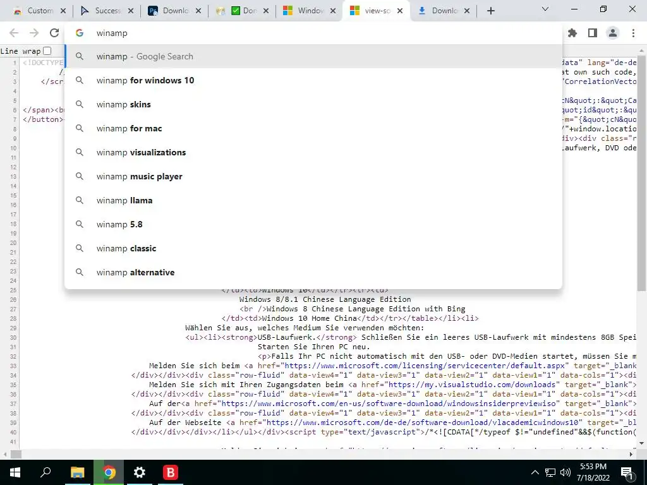Select 'winamp 5.8' suggestion

(313, 224)
